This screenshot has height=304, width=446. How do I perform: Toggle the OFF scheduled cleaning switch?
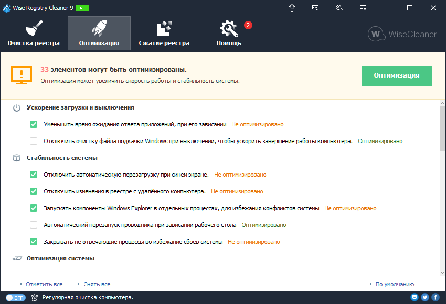[16, 298]
